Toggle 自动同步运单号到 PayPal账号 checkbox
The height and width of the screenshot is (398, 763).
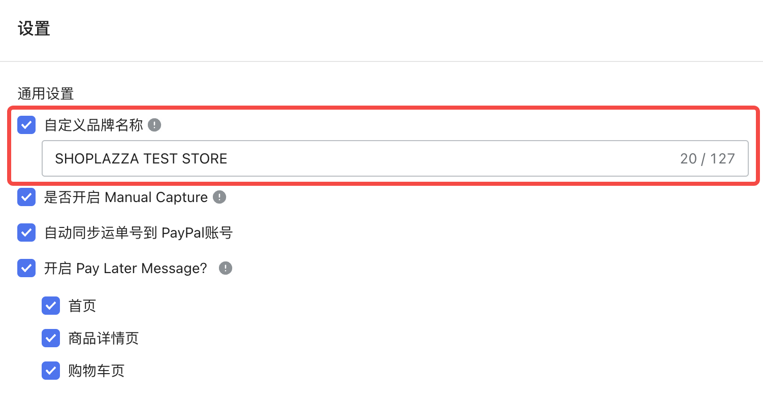point(26,233)
